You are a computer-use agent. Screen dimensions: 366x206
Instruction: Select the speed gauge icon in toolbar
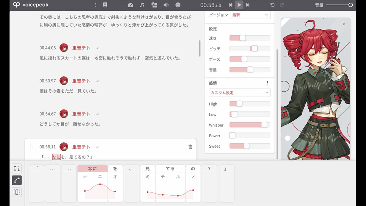(130, 5)
